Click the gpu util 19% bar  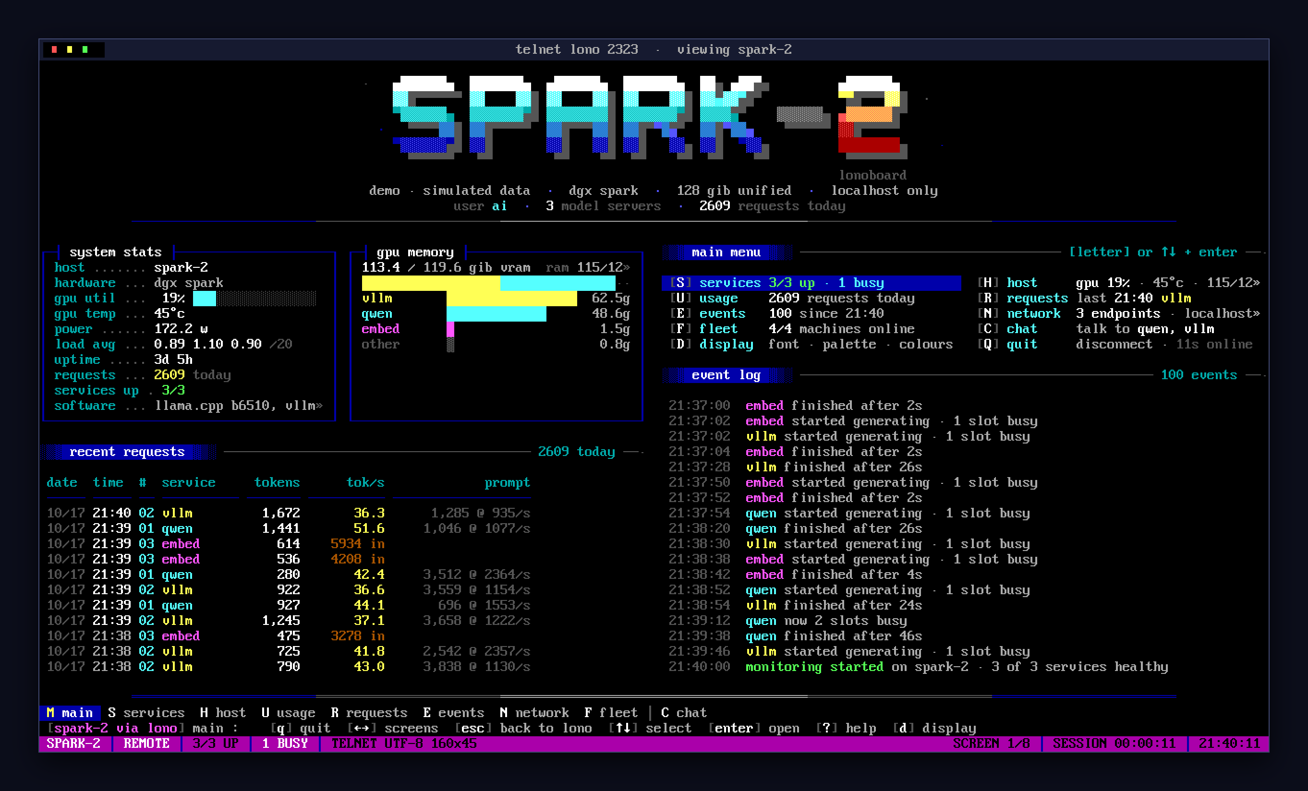[254, 298]
